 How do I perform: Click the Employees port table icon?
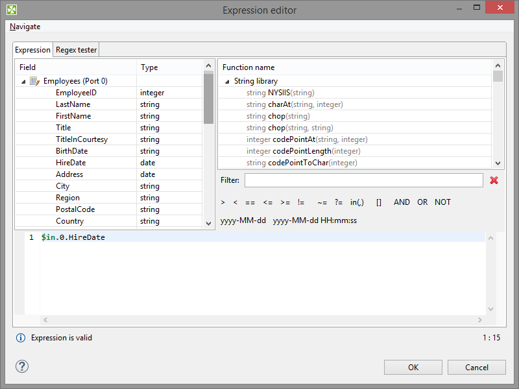pyautogui.click(x=35, y=81)
